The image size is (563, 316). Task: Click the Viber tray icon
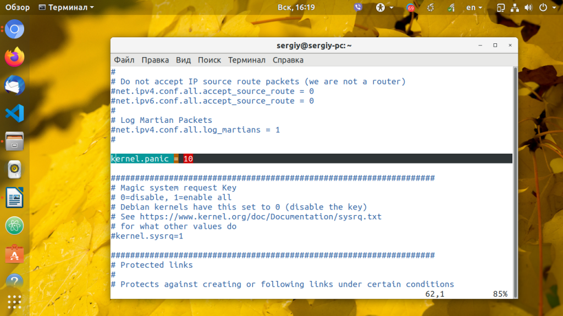coord(358,7)
